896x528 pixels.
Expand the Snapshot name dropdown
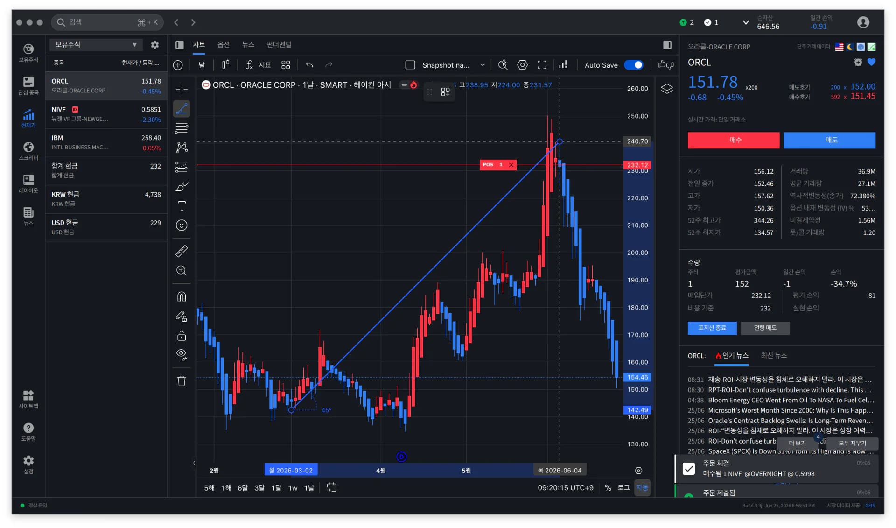point(483,65)
